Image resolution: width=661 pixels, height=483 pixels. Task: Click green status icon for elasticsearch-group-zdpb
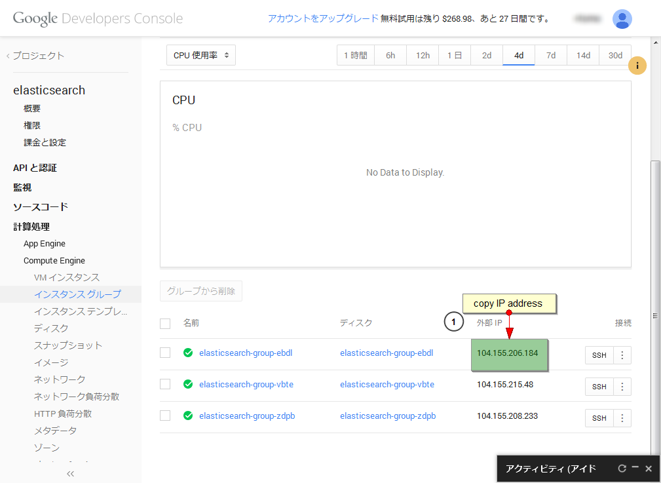click(188, 416)
